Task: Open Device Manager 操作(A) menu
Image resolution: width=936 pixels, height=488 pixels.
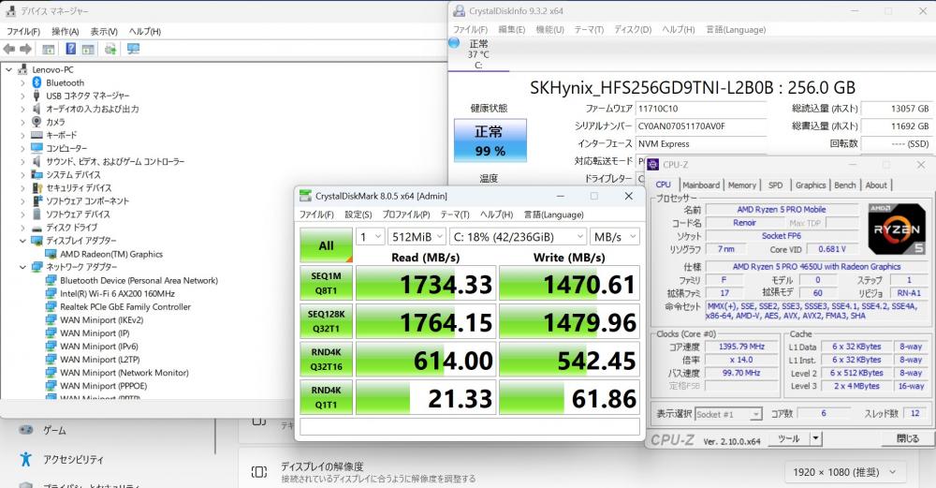Action: (66, 31)
